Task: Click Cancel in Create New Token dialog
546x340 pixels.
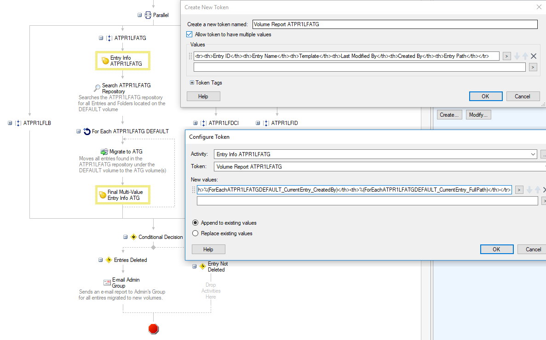Action: click(523, 96)
